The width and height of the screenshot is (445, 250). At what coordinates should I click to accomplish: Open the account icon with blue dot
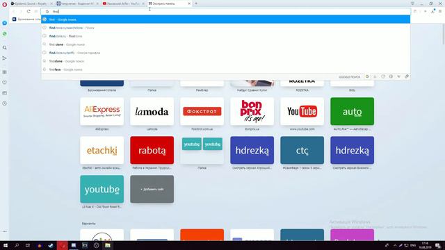433,11
